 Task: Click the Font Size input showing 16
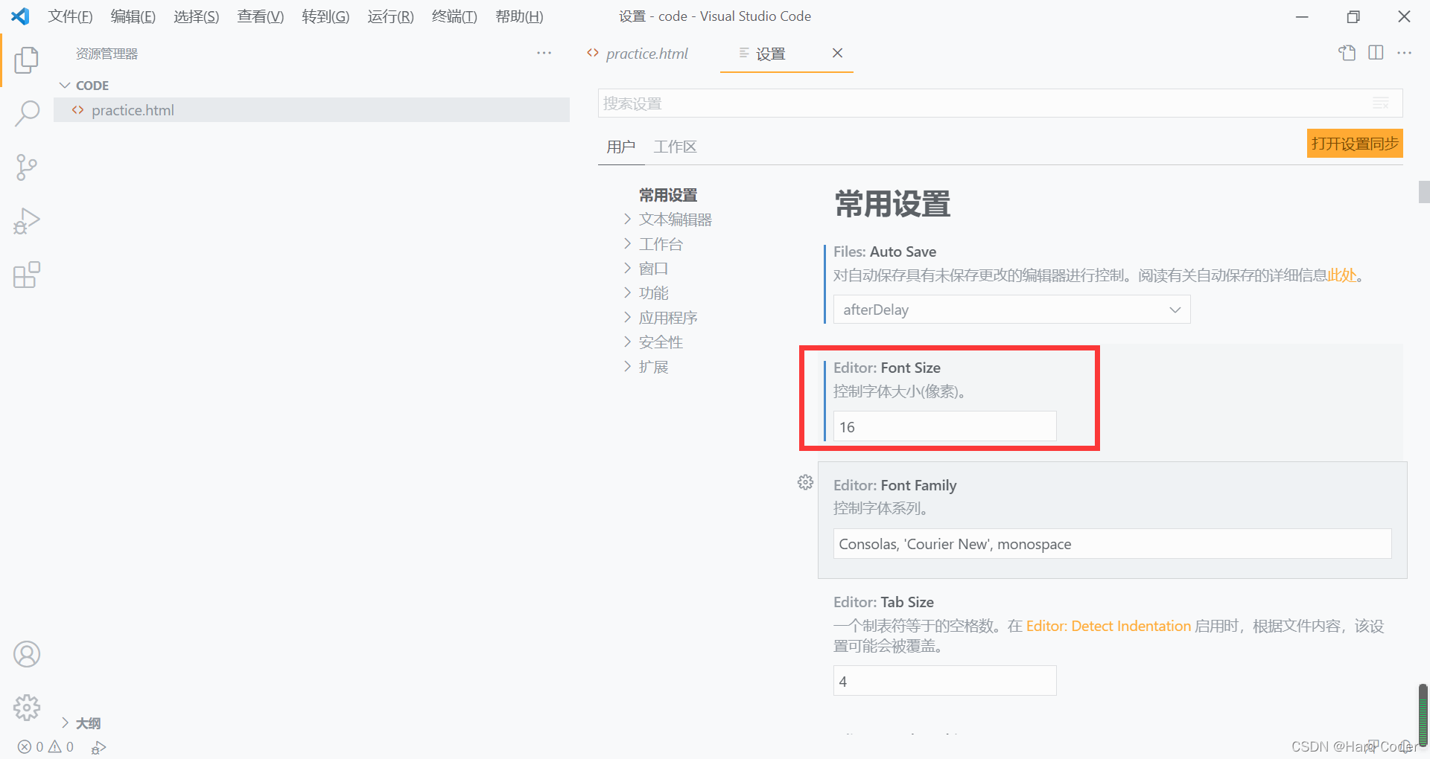[944, 426]
